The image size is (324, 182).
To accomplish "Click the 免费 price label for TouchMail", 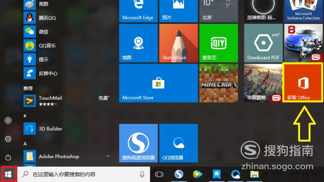I will pos(104,98).
